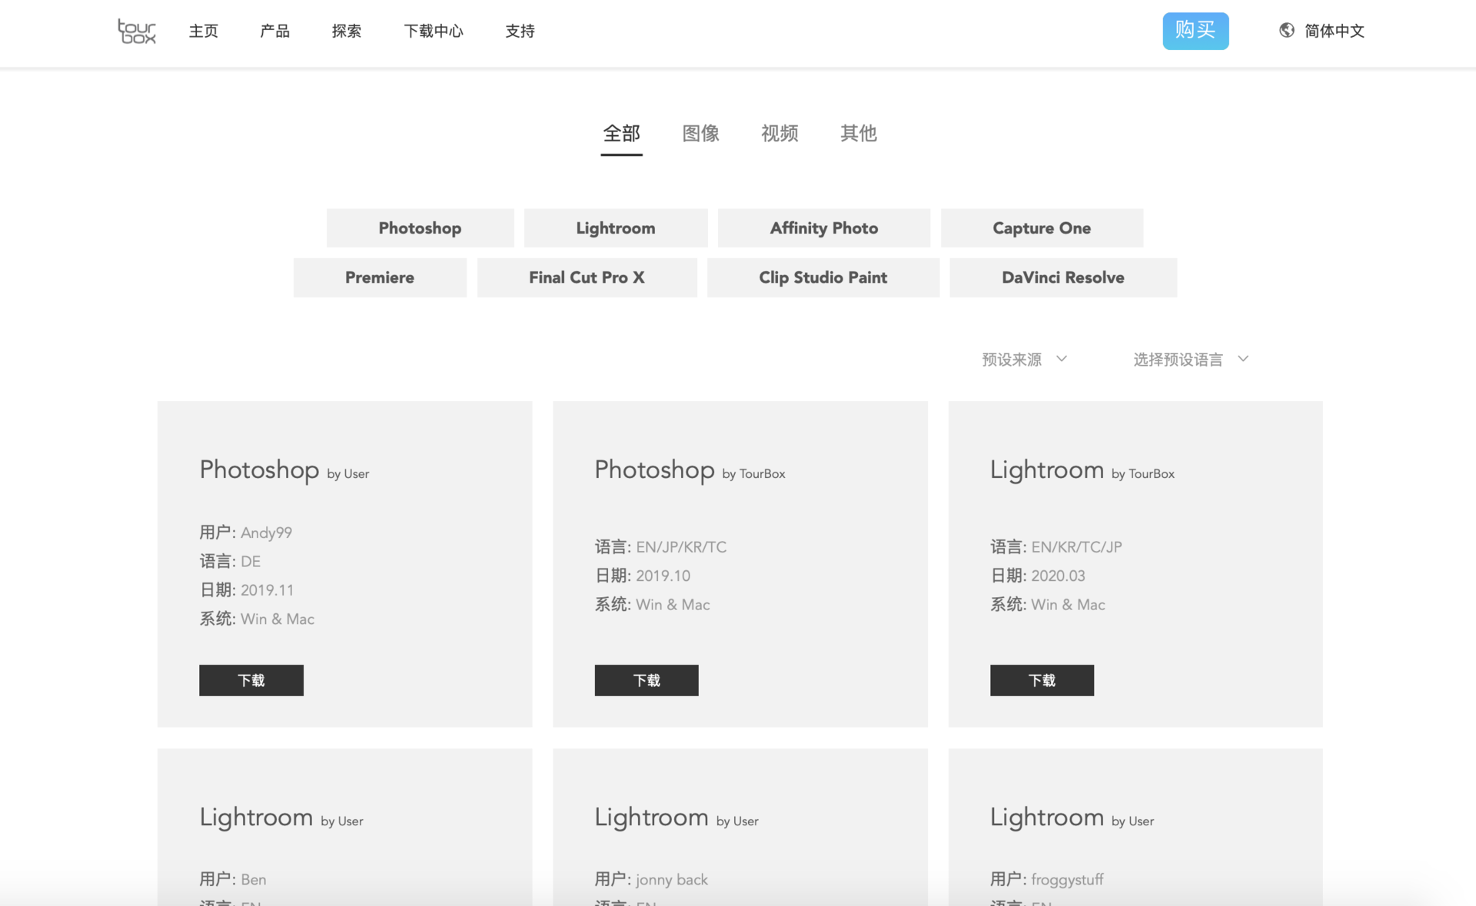
Task: Click the 选择预设语言 chevron arrow
Action: [1243, 359]
